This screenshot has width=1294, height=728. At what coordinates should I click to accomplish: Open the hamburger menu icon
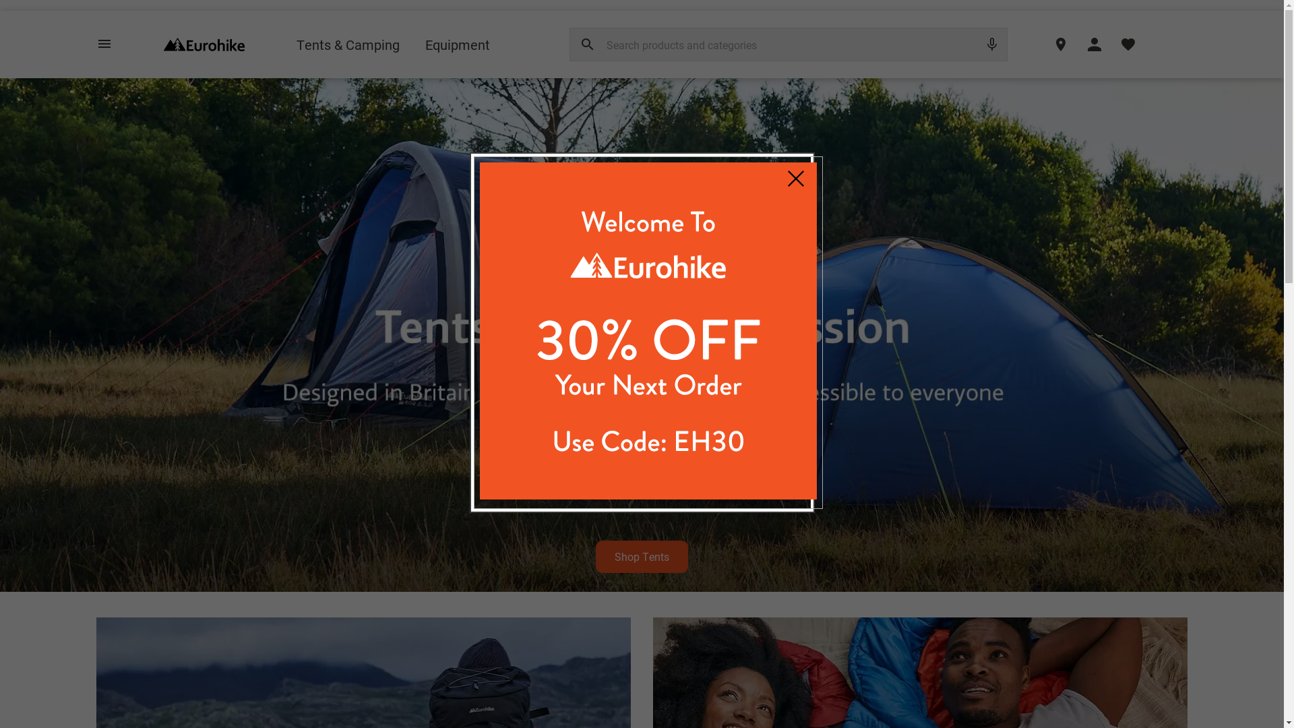tap(104, 44)
